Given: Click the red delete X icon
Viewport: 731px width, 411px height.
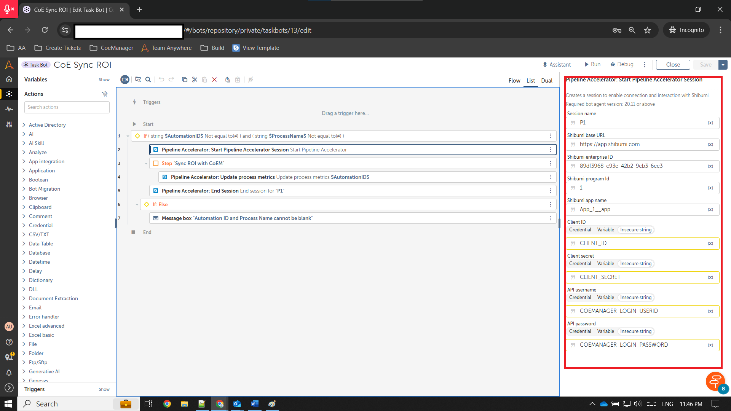Looking at the screenshot, I should (214, 80).
